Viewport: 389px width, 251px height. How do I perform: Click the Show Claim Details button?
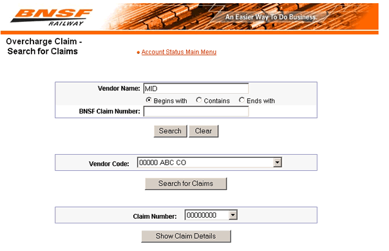pos(186,236)
